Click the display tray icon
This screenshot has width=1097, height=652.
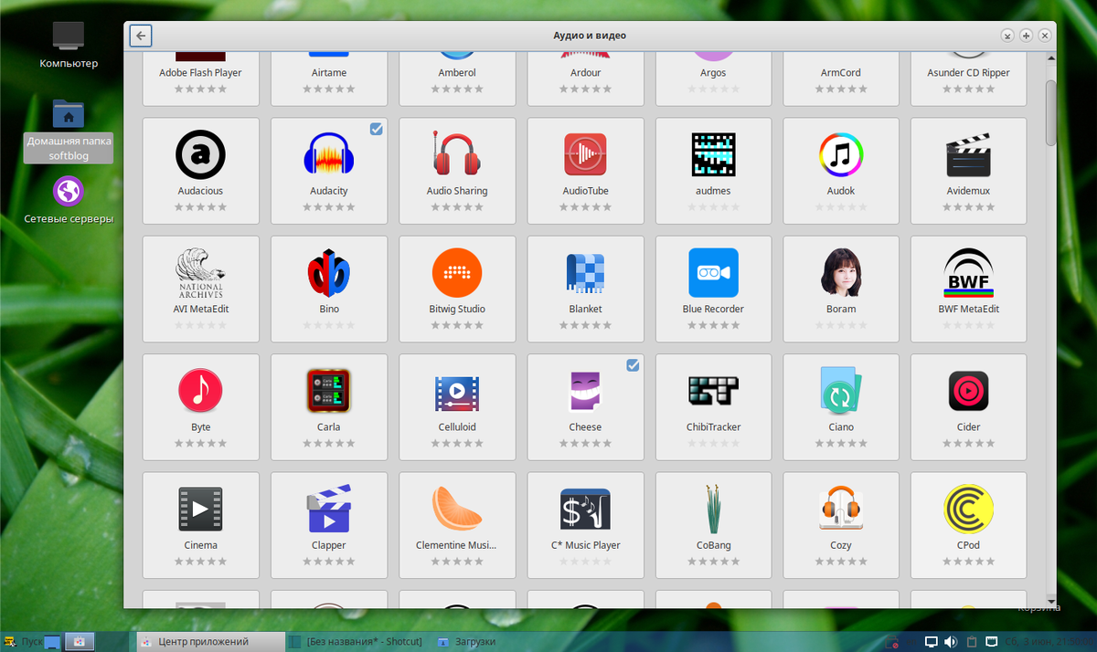click(x=931, y=642)
